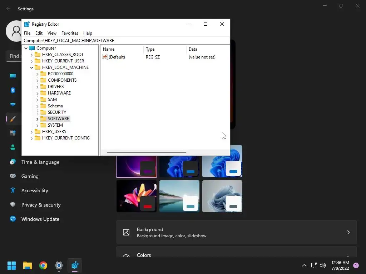Select the SYSTEM registry key

coord(55,125)
